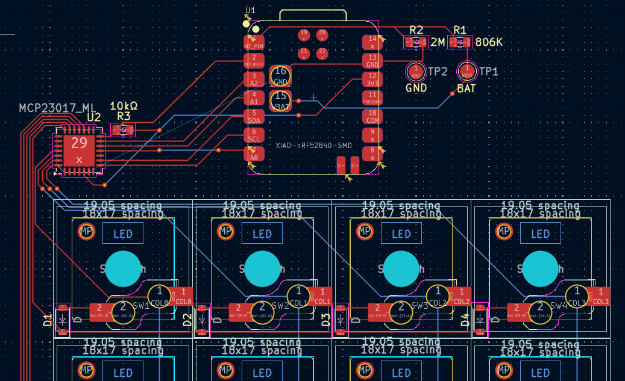Select the TP2 GND test point pad
The height and width of the screenshot is (381, 625).
pyautogui.click(x=415, y=72)
